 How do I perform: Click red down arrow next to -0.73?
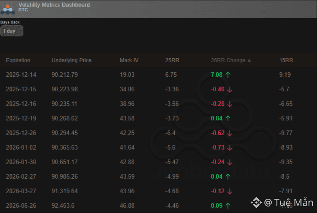(x=230, y=148)
